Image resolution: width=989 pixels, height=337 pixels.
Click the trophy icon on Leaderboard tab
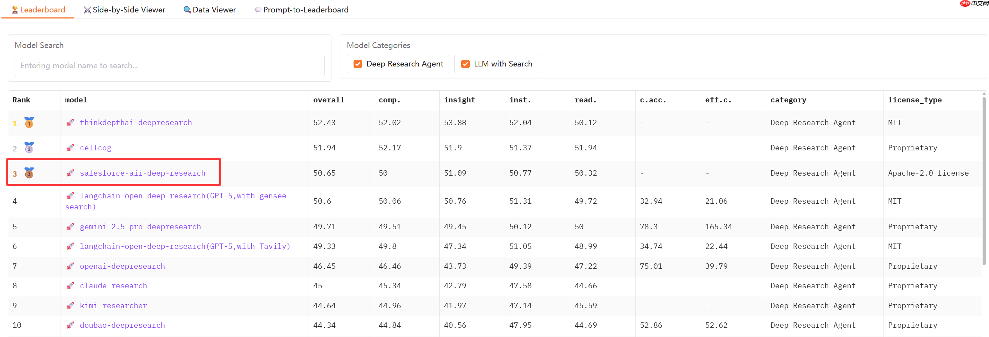14,10
